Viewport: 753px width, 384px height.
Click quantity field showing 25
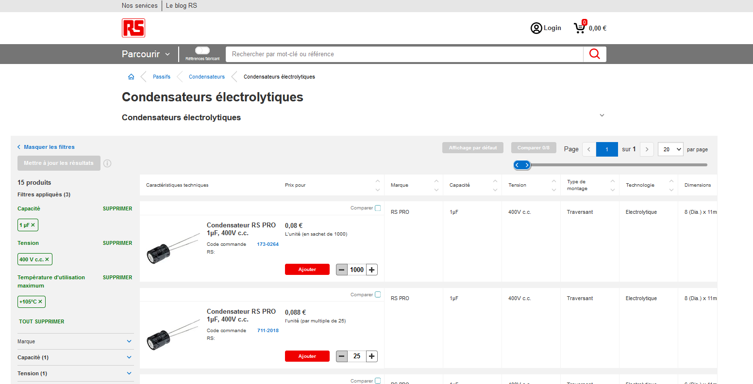coord(357,356)
